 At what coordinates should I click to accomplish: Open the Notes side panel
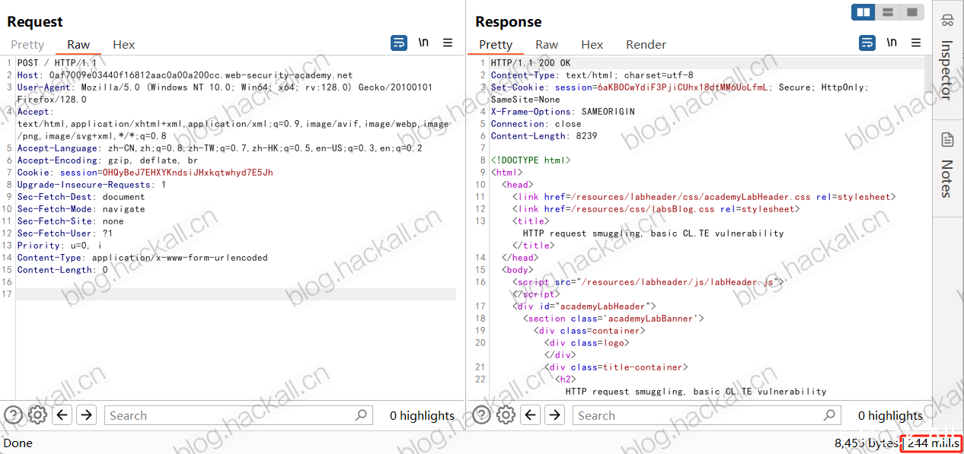pyautogui.click(x=948, y=165)
